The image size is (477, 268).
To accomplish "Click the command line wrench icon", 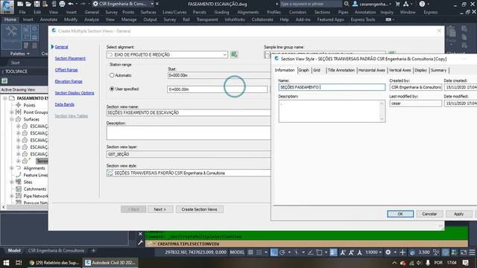I will [x=140, y=243].
